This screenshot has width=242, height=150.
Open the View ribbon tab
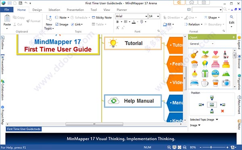pos(107,10)
